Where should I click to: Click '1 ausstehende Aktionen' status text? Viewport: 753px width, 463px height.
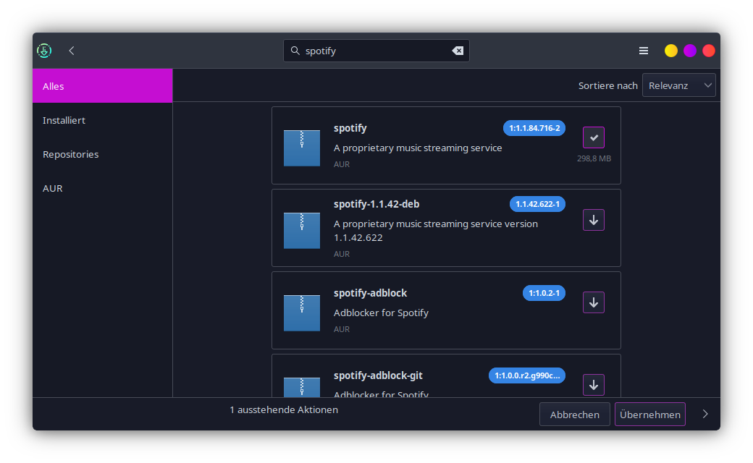click(x=284, y=409)
